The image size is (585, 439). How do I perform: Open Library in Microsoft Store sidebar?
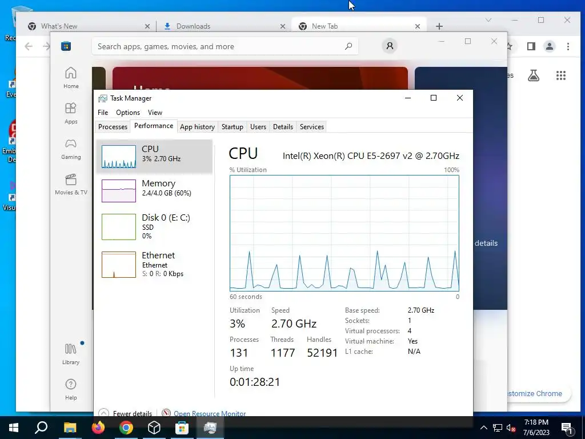click(x=71, y=354)
